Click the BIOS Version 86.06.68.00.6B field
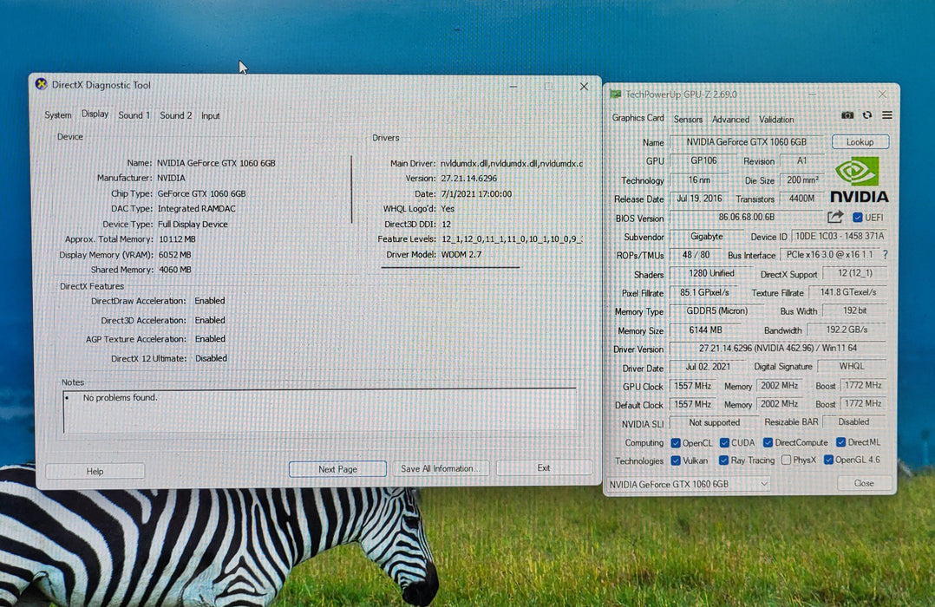 coord(747,217)
